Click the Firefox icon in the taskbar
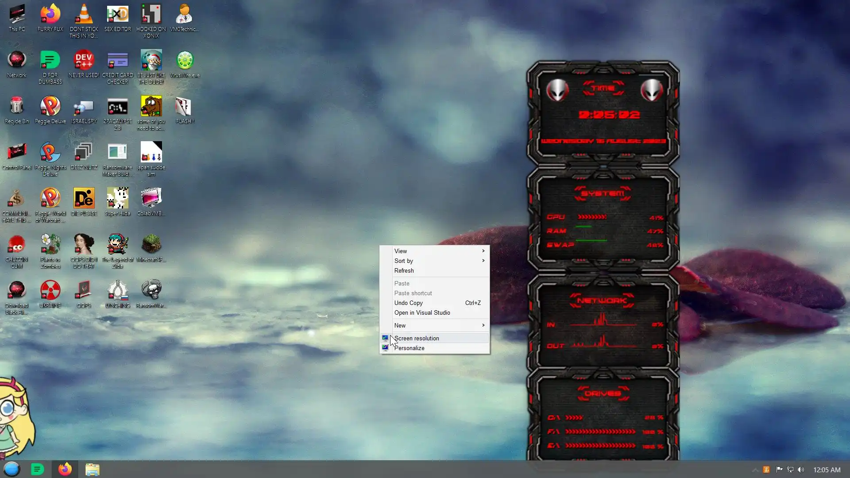 (x=65, y=469)
